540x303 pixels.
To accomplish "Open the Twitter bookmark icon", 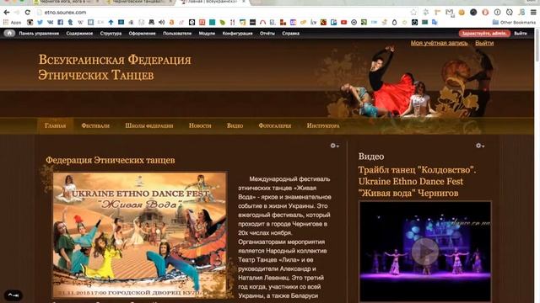I will tap(40, 23).
